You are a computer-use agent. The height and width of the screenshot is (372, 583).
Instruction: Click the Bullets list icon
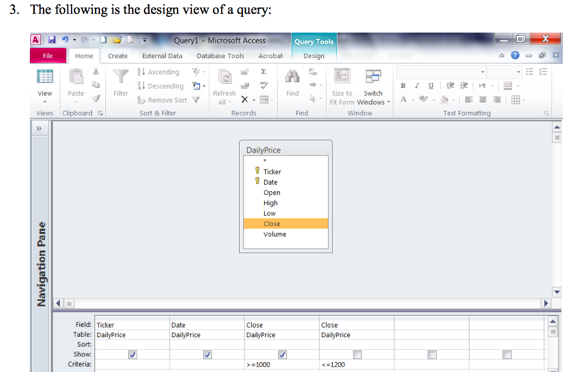click(x=529, y=72)
